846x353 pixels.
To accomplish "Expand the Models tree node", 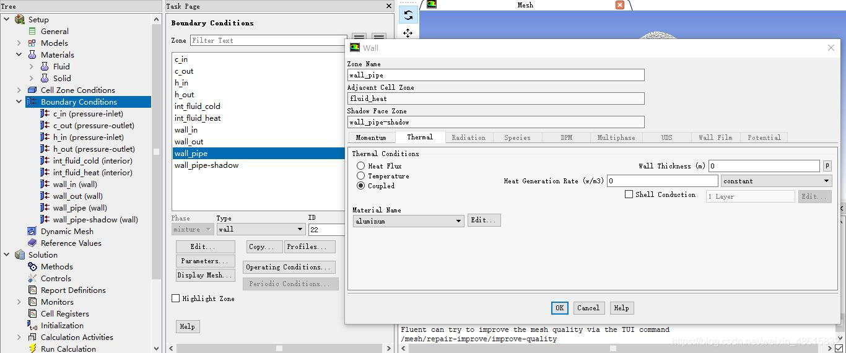I will [19, 43].
